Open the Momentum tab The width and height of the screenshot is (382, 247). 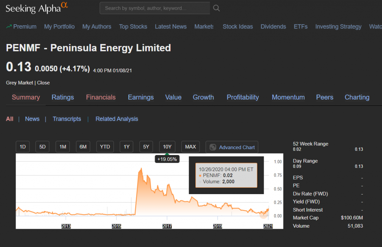tap(288, 97)
